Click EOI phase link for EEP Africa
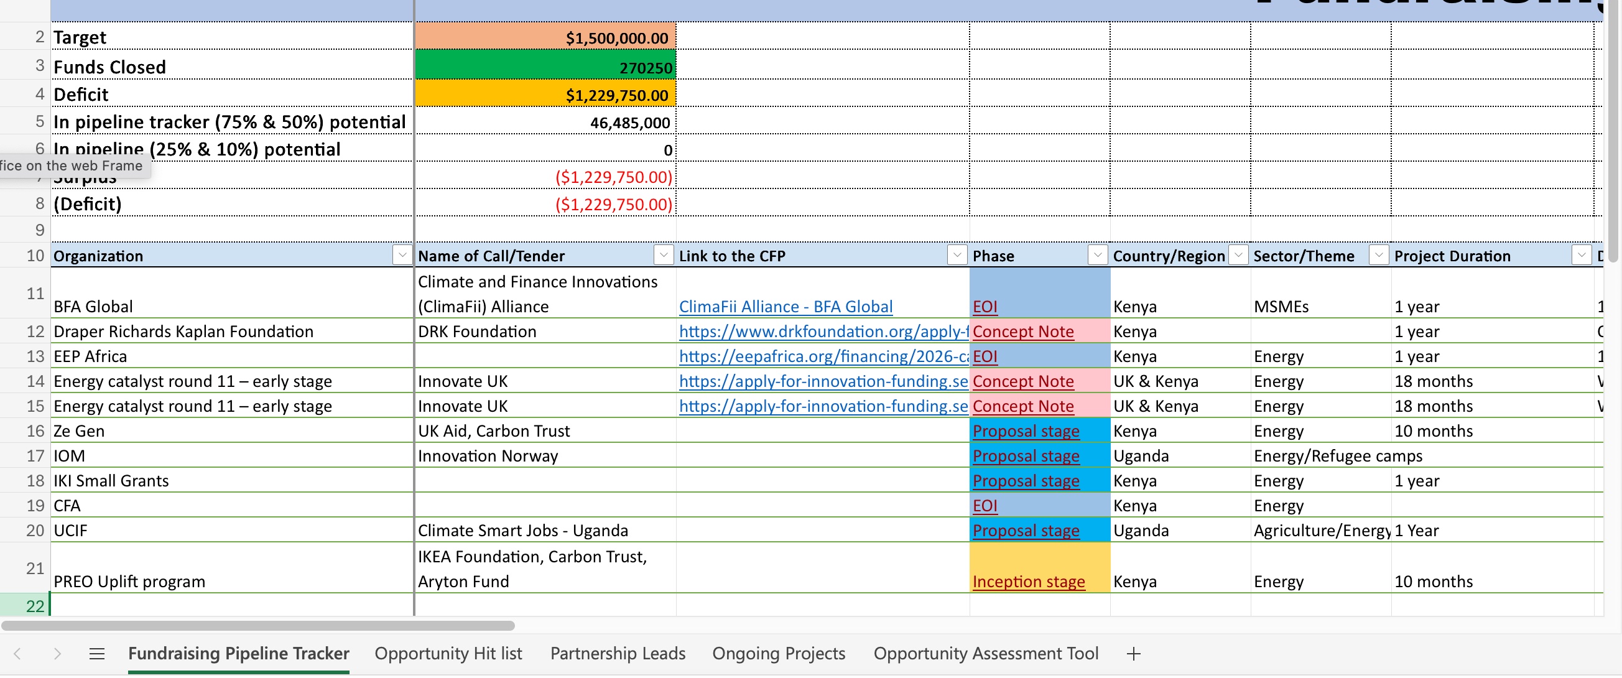 tap(985, 357)
